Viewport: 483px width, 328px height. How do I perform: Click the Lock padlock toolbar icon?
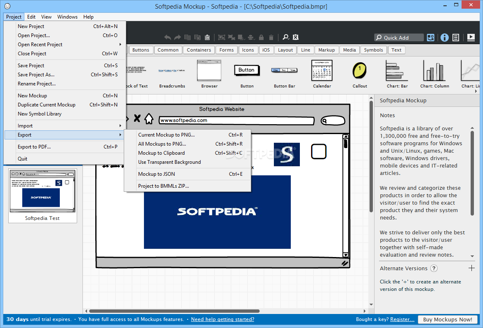pos(261,37)
